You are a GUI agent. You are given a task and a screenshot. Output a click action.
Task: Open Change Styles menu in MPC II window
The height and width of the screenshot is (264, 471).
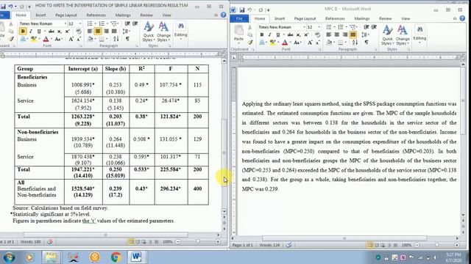[403, 35]
